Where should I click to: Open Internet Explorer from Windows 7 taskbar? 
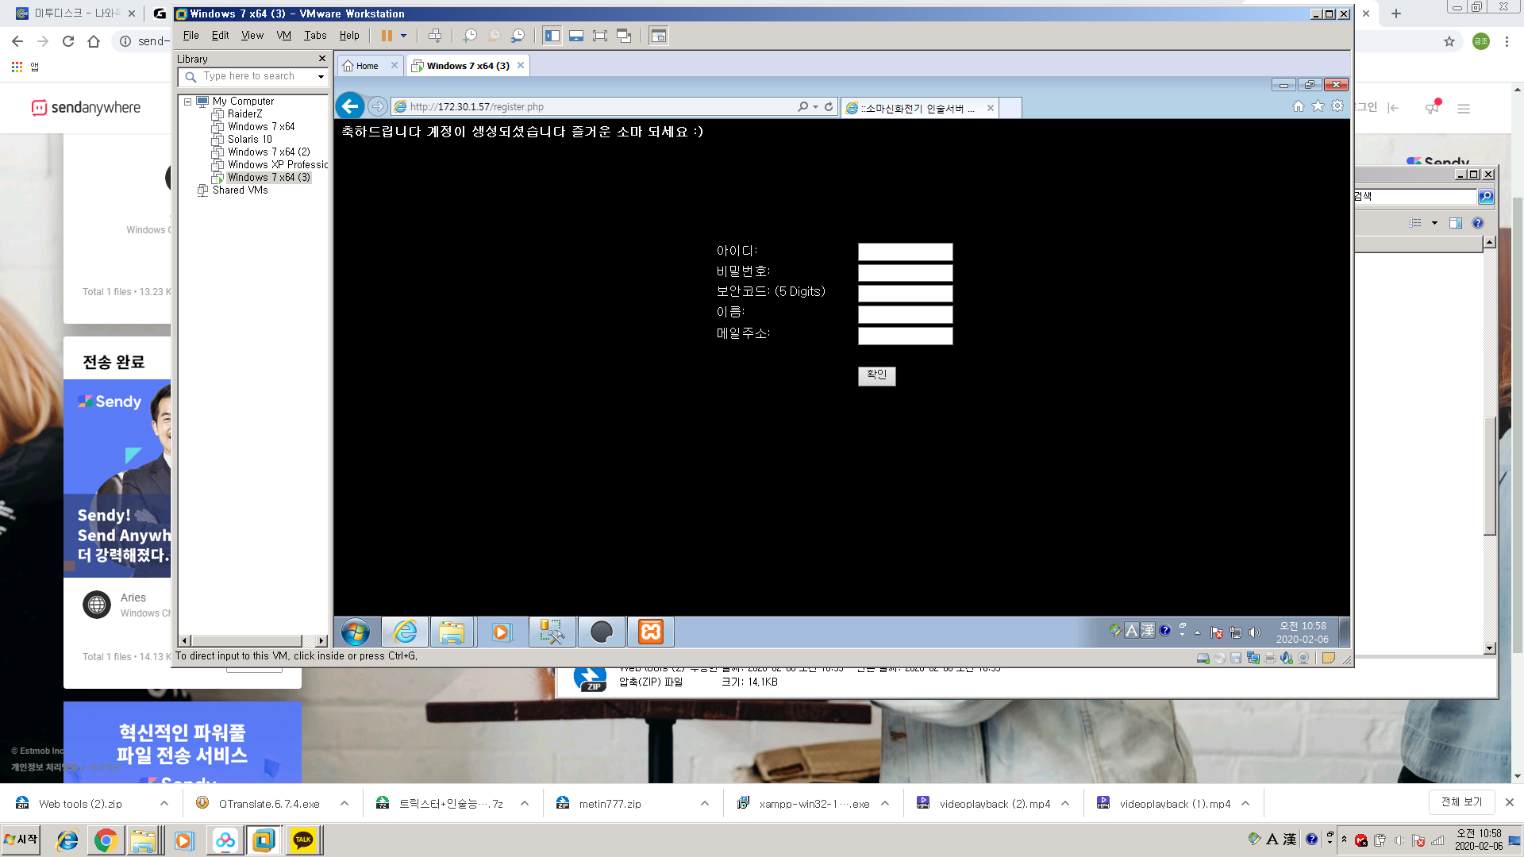click(x=405, y=632)
